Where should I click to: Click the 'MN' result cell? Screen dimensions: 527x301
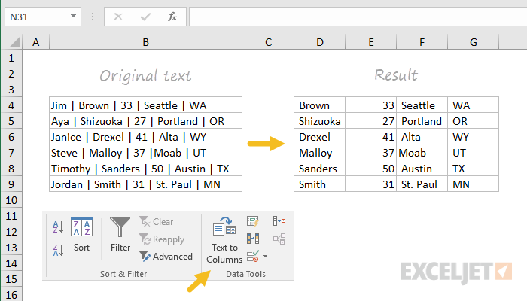[x=474, y=184]
